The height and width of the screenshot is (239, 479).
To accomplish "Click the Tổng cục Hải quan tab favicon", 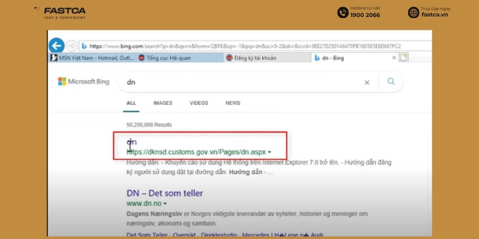I will pyautogui.click(x=141, y=57).
